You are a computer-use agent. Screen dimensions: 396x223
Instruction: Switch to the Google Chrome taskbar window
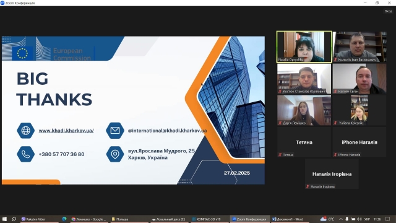pos(89,219)
